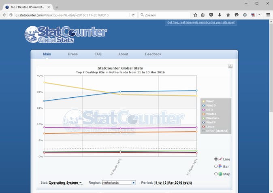Click the PDF extension toolbar icon
The width and height of the screenshot is (273, 193).
click(x=253, y=15)
